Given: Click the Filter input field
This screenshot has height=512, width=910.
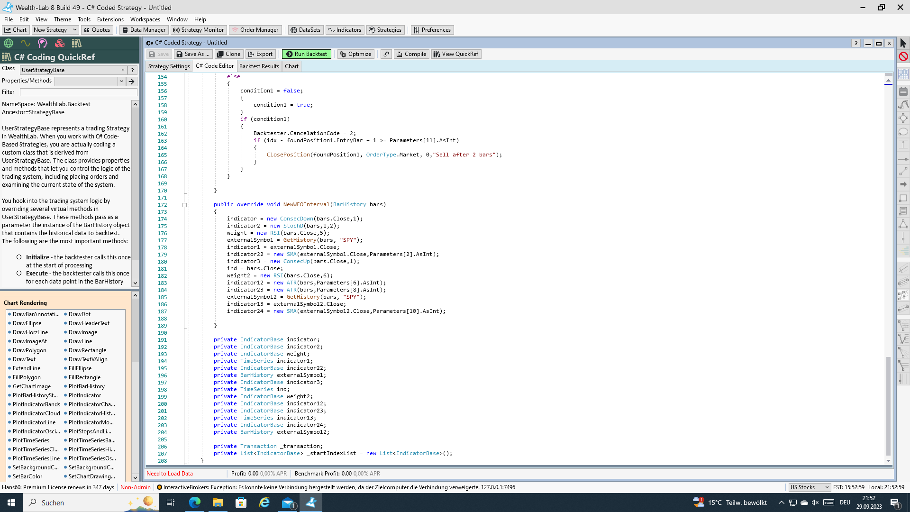Looking at the screenshot, I should click(78, 92).
